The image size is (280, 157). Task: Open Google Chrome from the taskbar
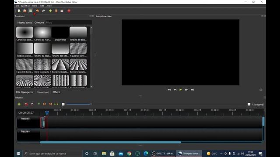click(129, 154)
